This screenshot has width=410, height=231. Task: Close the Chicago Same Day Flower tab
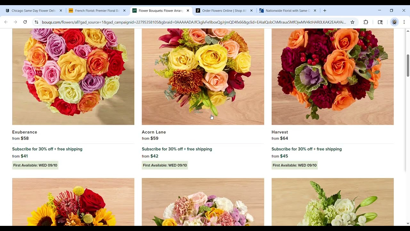61,11
